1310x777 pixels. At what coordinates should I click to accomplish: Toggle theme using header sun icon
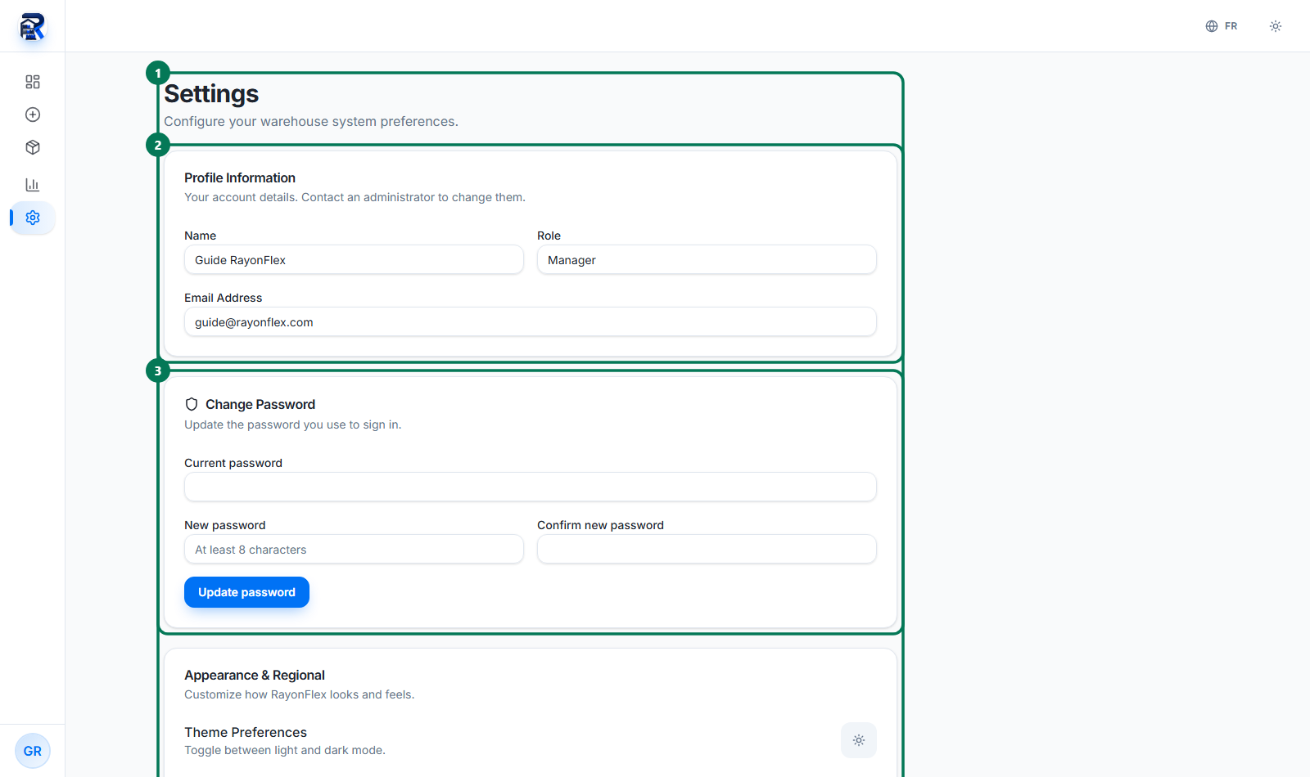[1276, 26]
